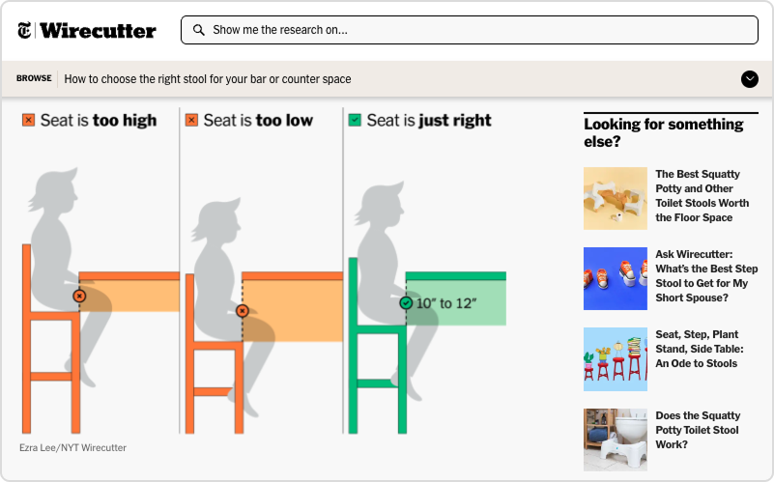Screen dimensions: 774x482
Task: Open the Browse menu
Action: [x=34, y=79]
